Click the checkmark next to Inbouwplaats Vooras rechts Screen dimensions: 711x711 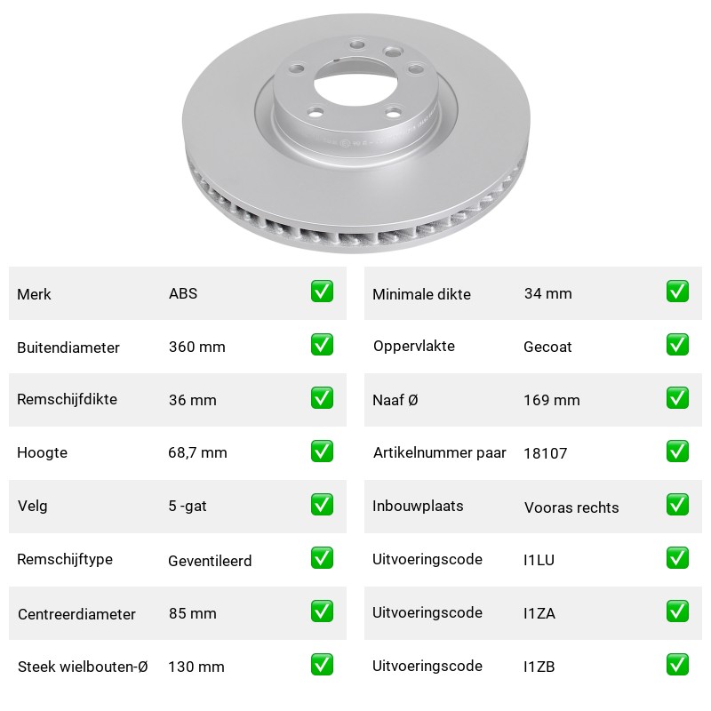(x=677, y=505)
